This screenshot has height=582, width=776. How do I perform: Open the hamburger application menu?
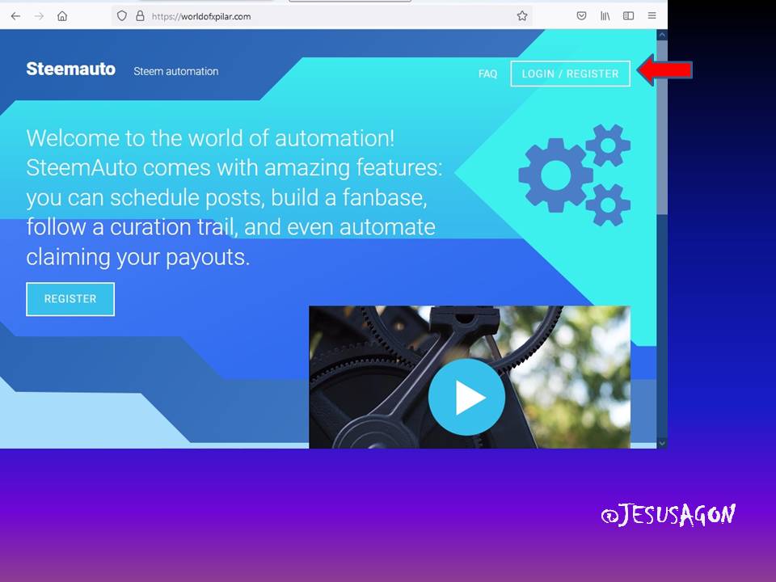[x=652, y=16]
